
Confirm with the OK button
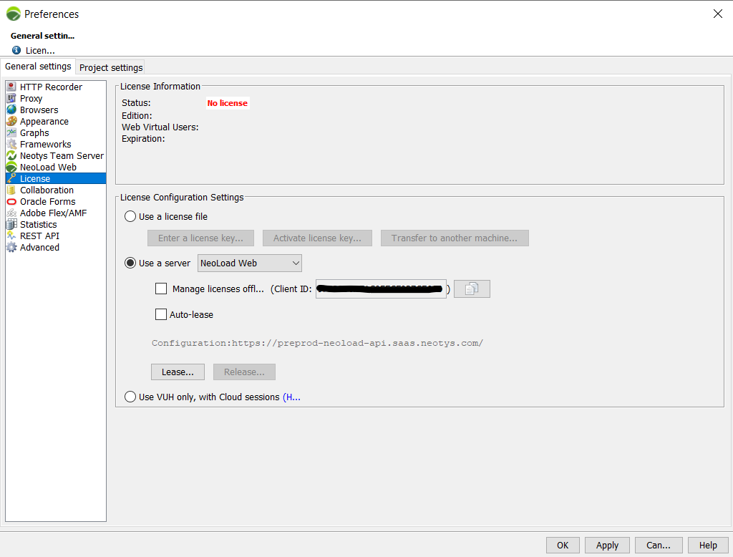click(x=563, y=546)
